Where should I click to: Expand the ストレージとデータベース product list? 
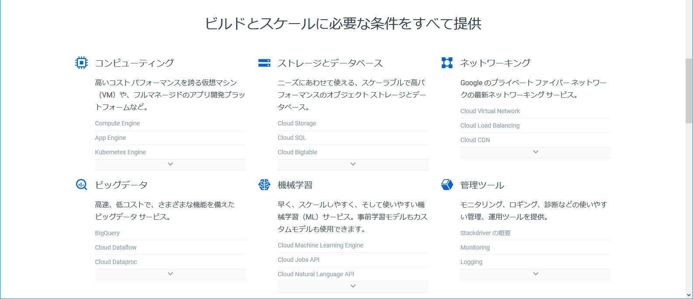(x=353, y=164)
